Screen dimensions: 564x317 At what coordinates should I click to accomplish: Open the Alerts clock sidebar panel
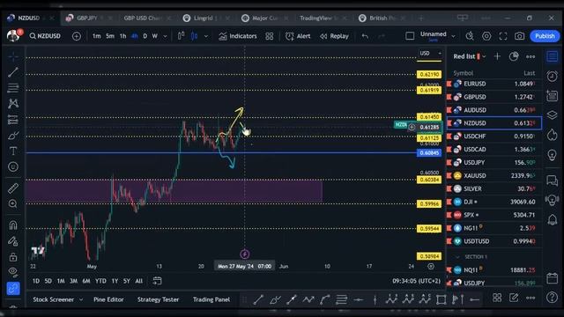click(552, 77)
